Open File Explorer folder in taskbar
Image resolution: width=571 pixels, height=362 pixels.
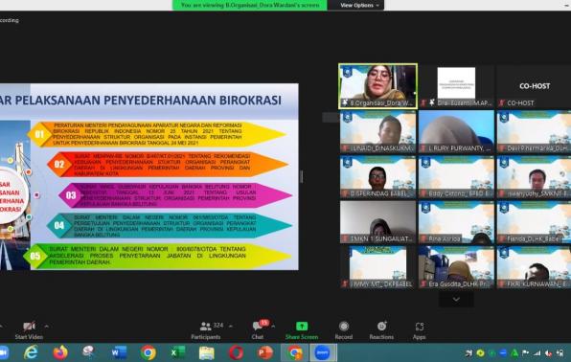tap(207, 352)
